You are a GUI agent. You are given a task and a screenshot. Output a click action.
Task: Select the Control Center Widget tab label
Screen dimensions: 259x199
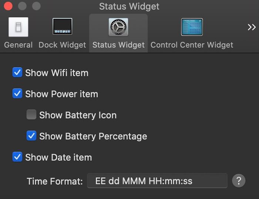(192, 45)
